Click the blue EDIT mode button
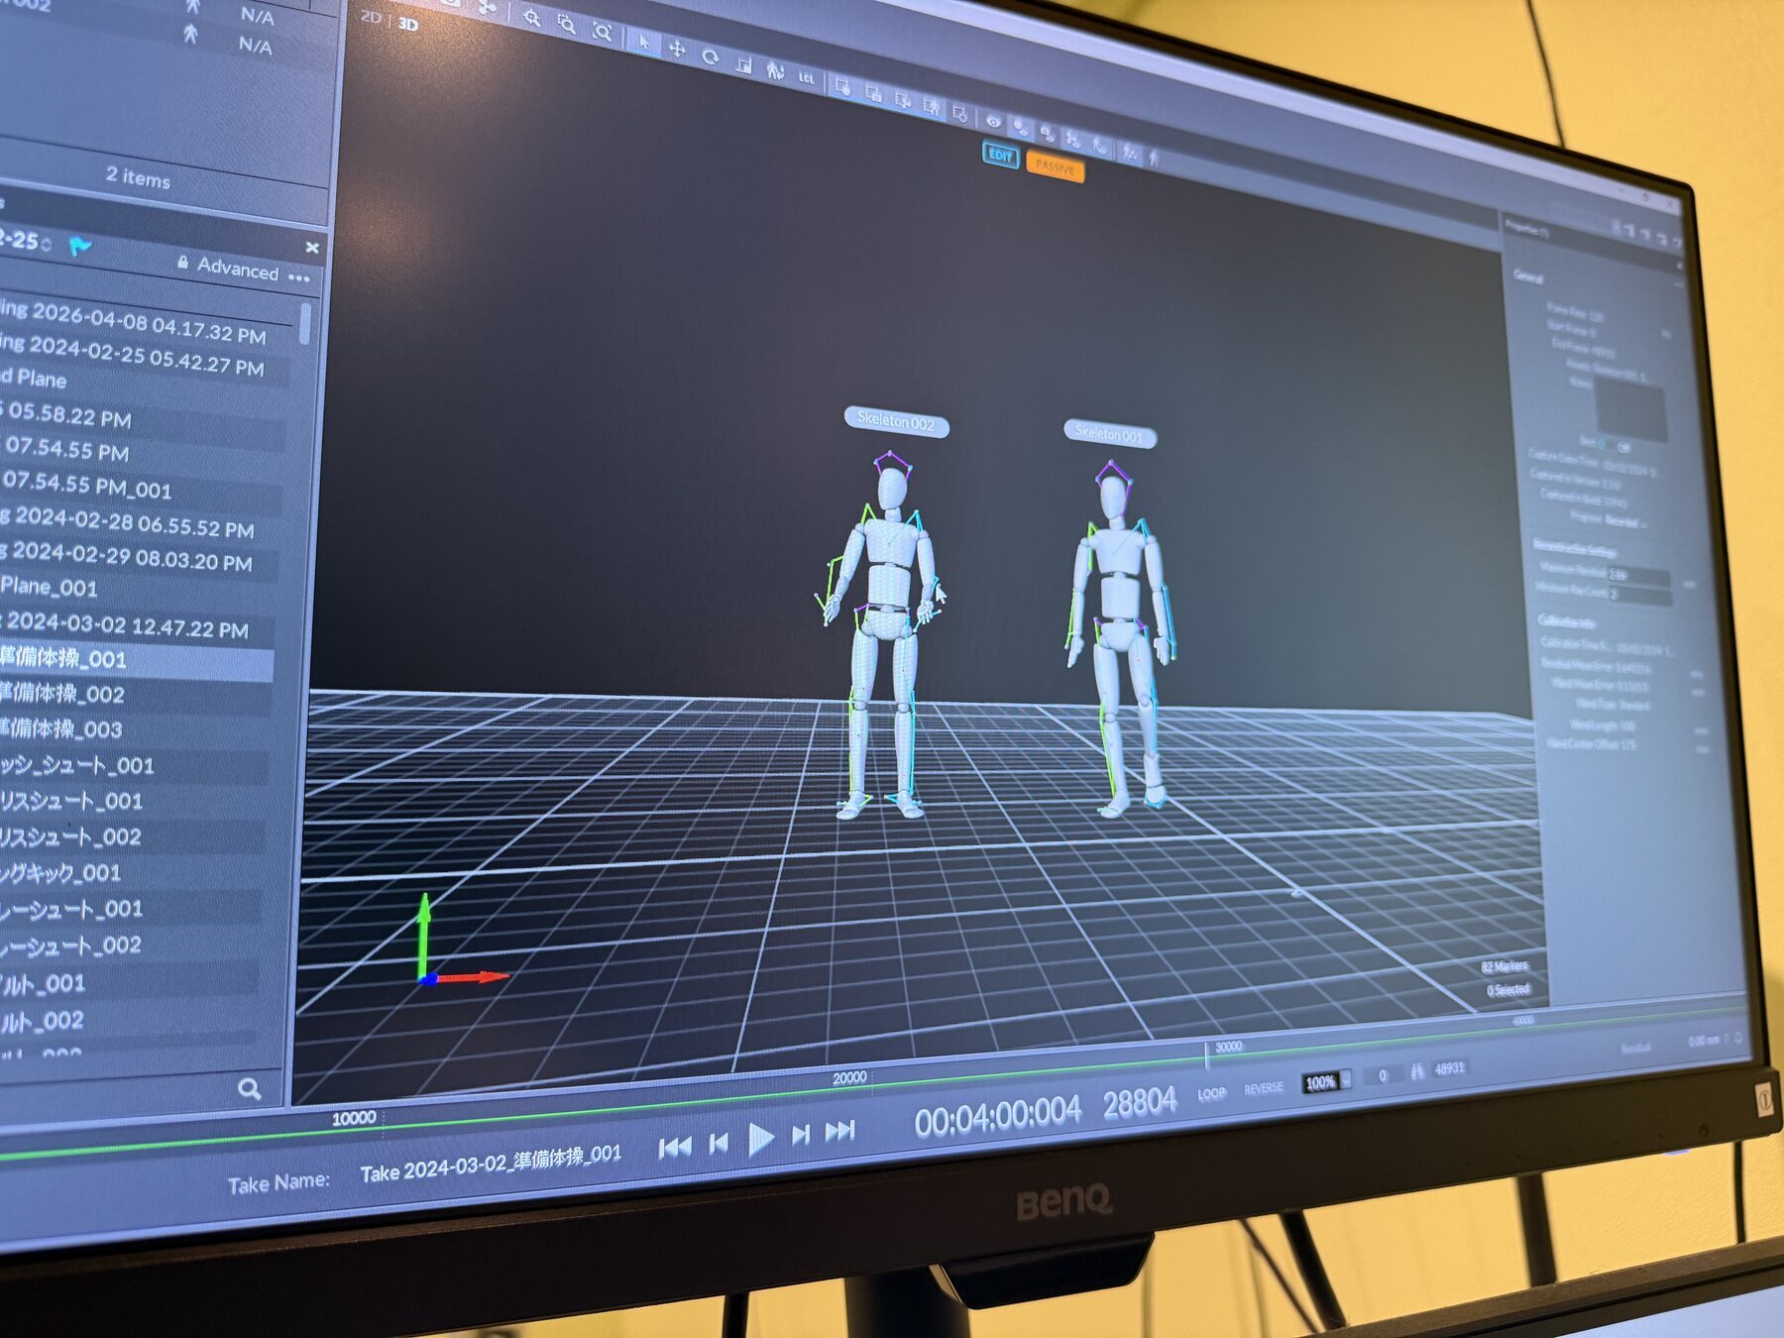1784x1338 pixels. pos(1000,156)
